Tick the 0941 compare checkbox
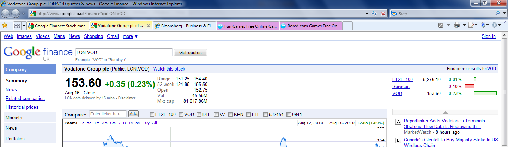Viewport: 508px width, 147px height. [x=289, y=115]
